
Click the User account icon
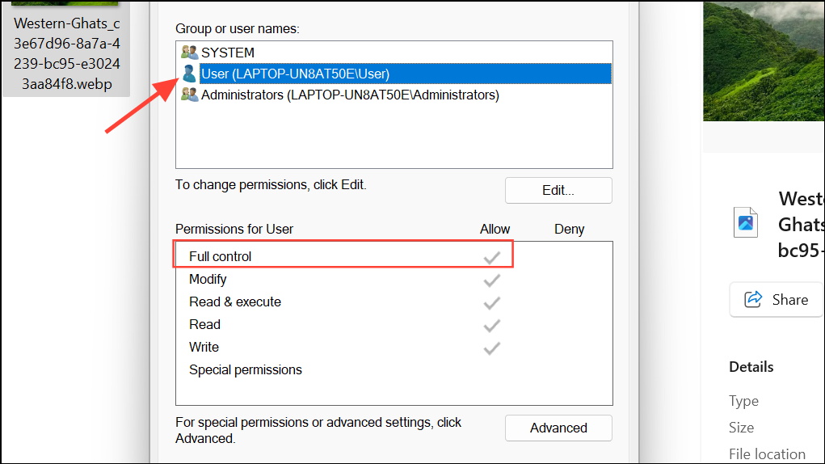click(x=189, y=74)
